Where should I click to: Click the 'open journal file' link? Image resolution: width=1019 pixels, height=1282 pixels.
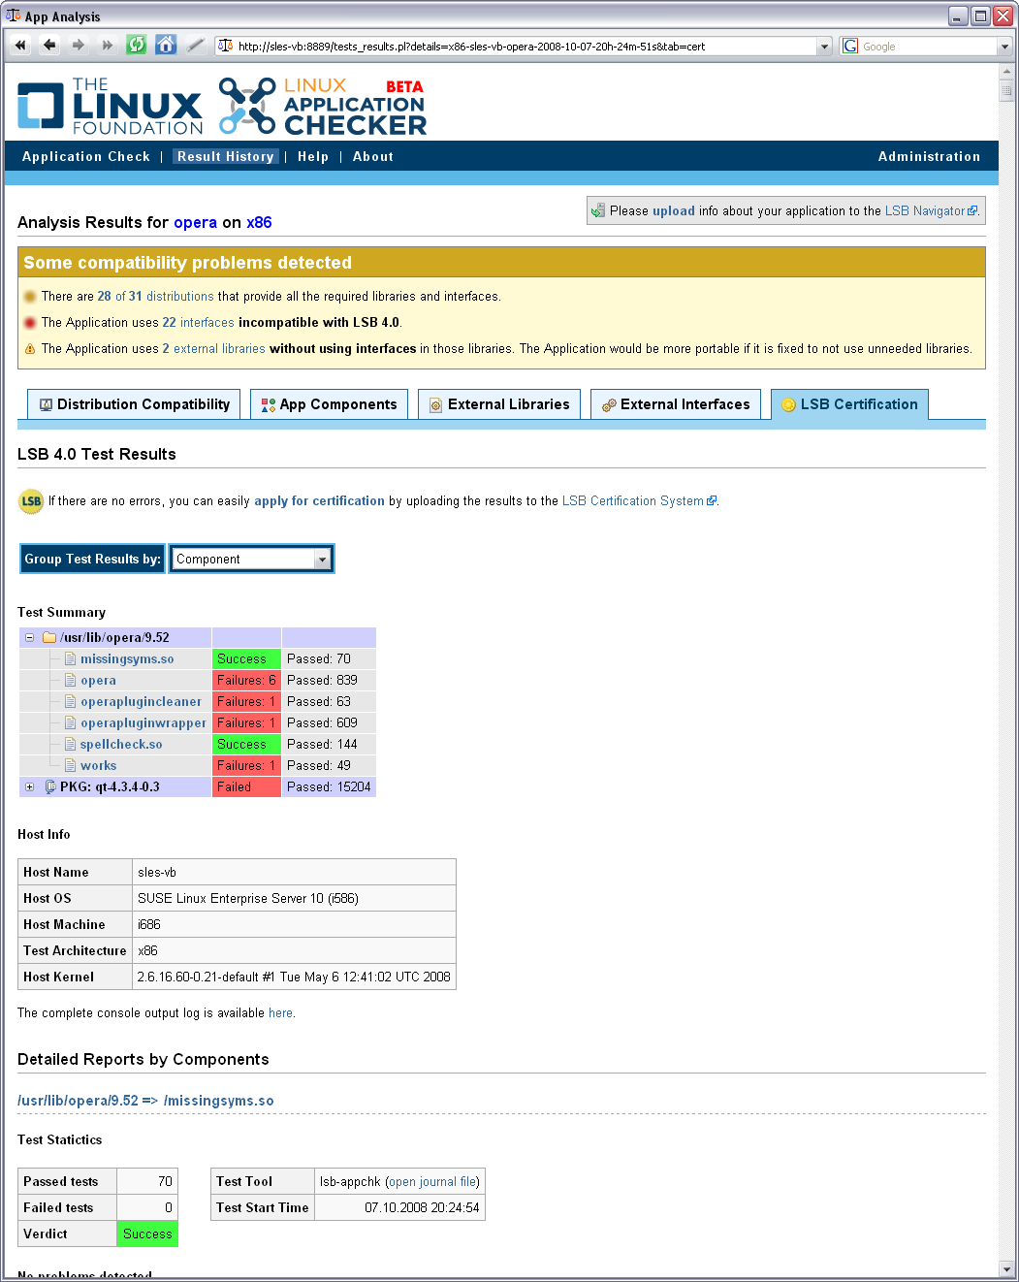(432, 1181)
